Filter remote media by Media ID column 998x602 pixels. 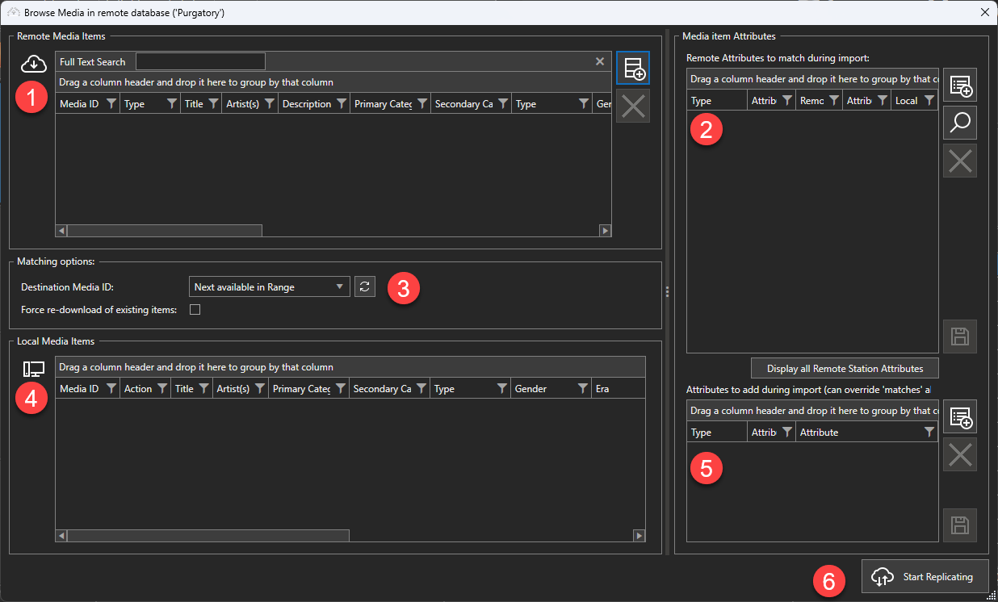[111, 103]
